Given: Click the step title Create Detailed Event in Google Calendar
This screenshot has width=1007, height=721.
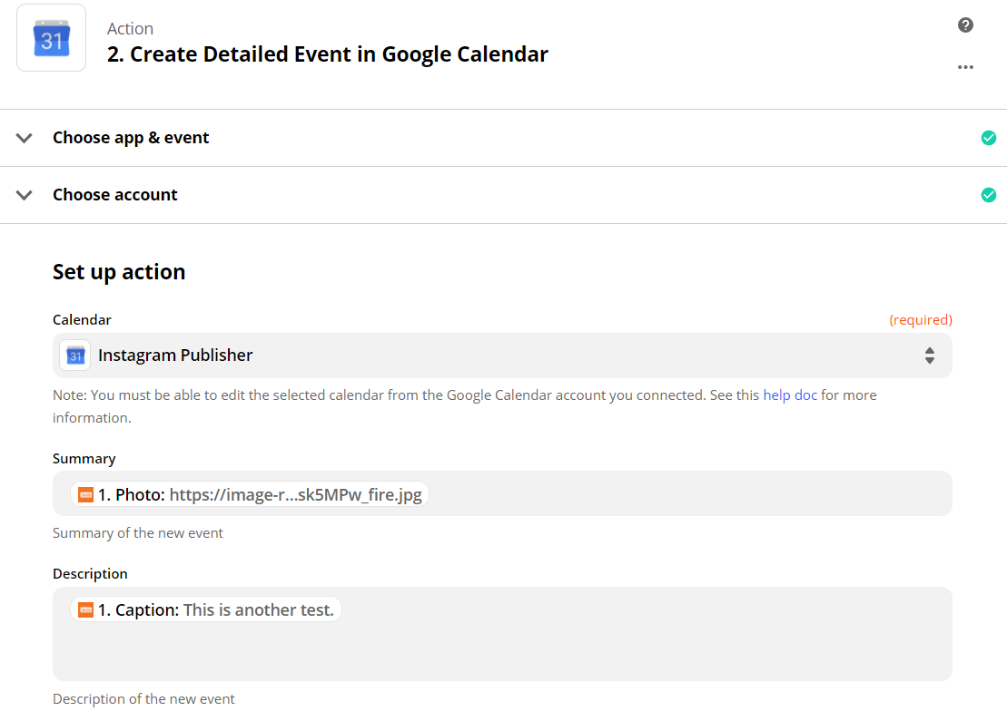Looking at the screenshot, I should click(328, 54).
